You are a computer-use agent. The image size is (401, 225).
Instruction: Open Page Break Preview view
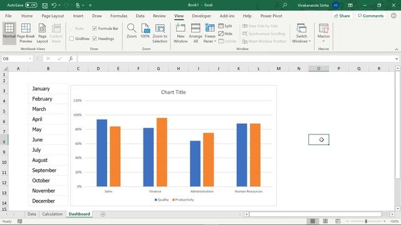[26, 33]
